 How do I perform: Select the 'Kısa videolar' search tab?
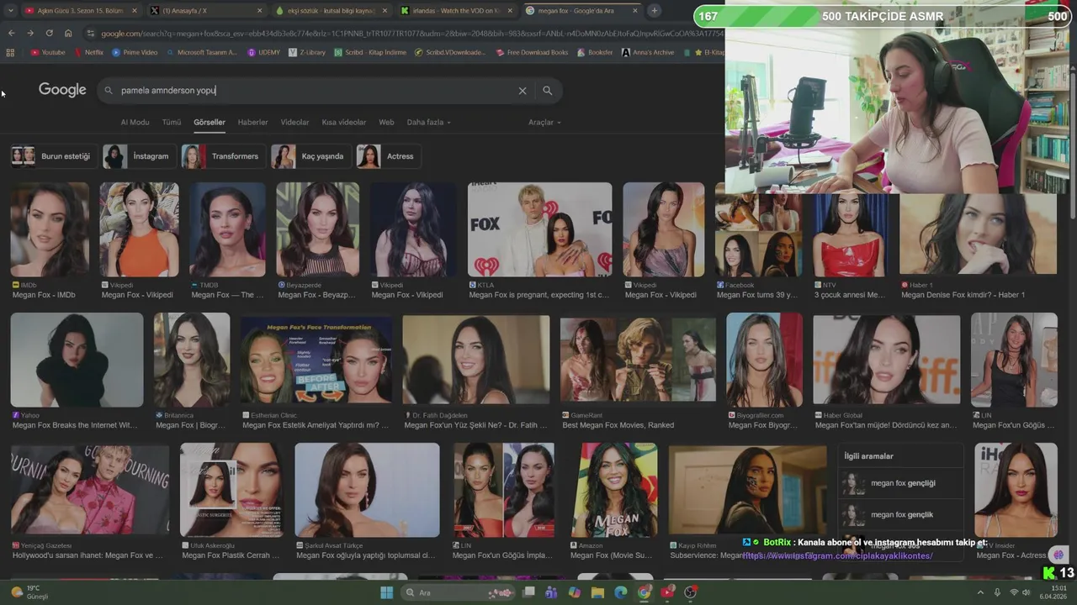[343, 122]
